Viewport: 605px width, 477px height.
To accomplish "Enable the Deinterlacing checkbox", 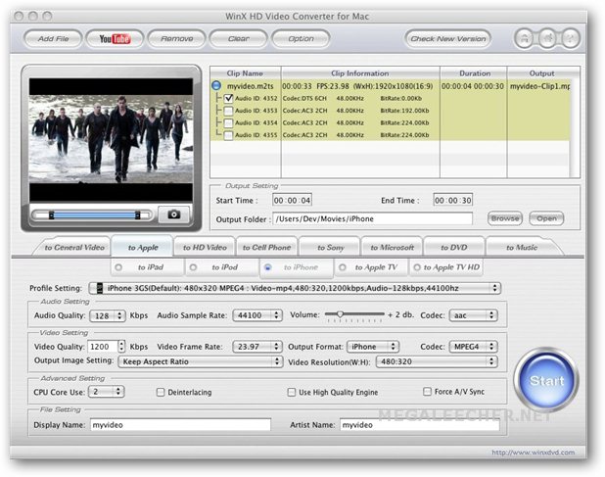I will point(161,392).
